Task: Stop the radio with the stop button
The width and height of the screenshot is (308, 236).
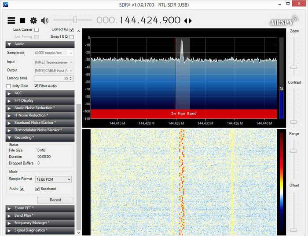Action: [x=22, y=21]
